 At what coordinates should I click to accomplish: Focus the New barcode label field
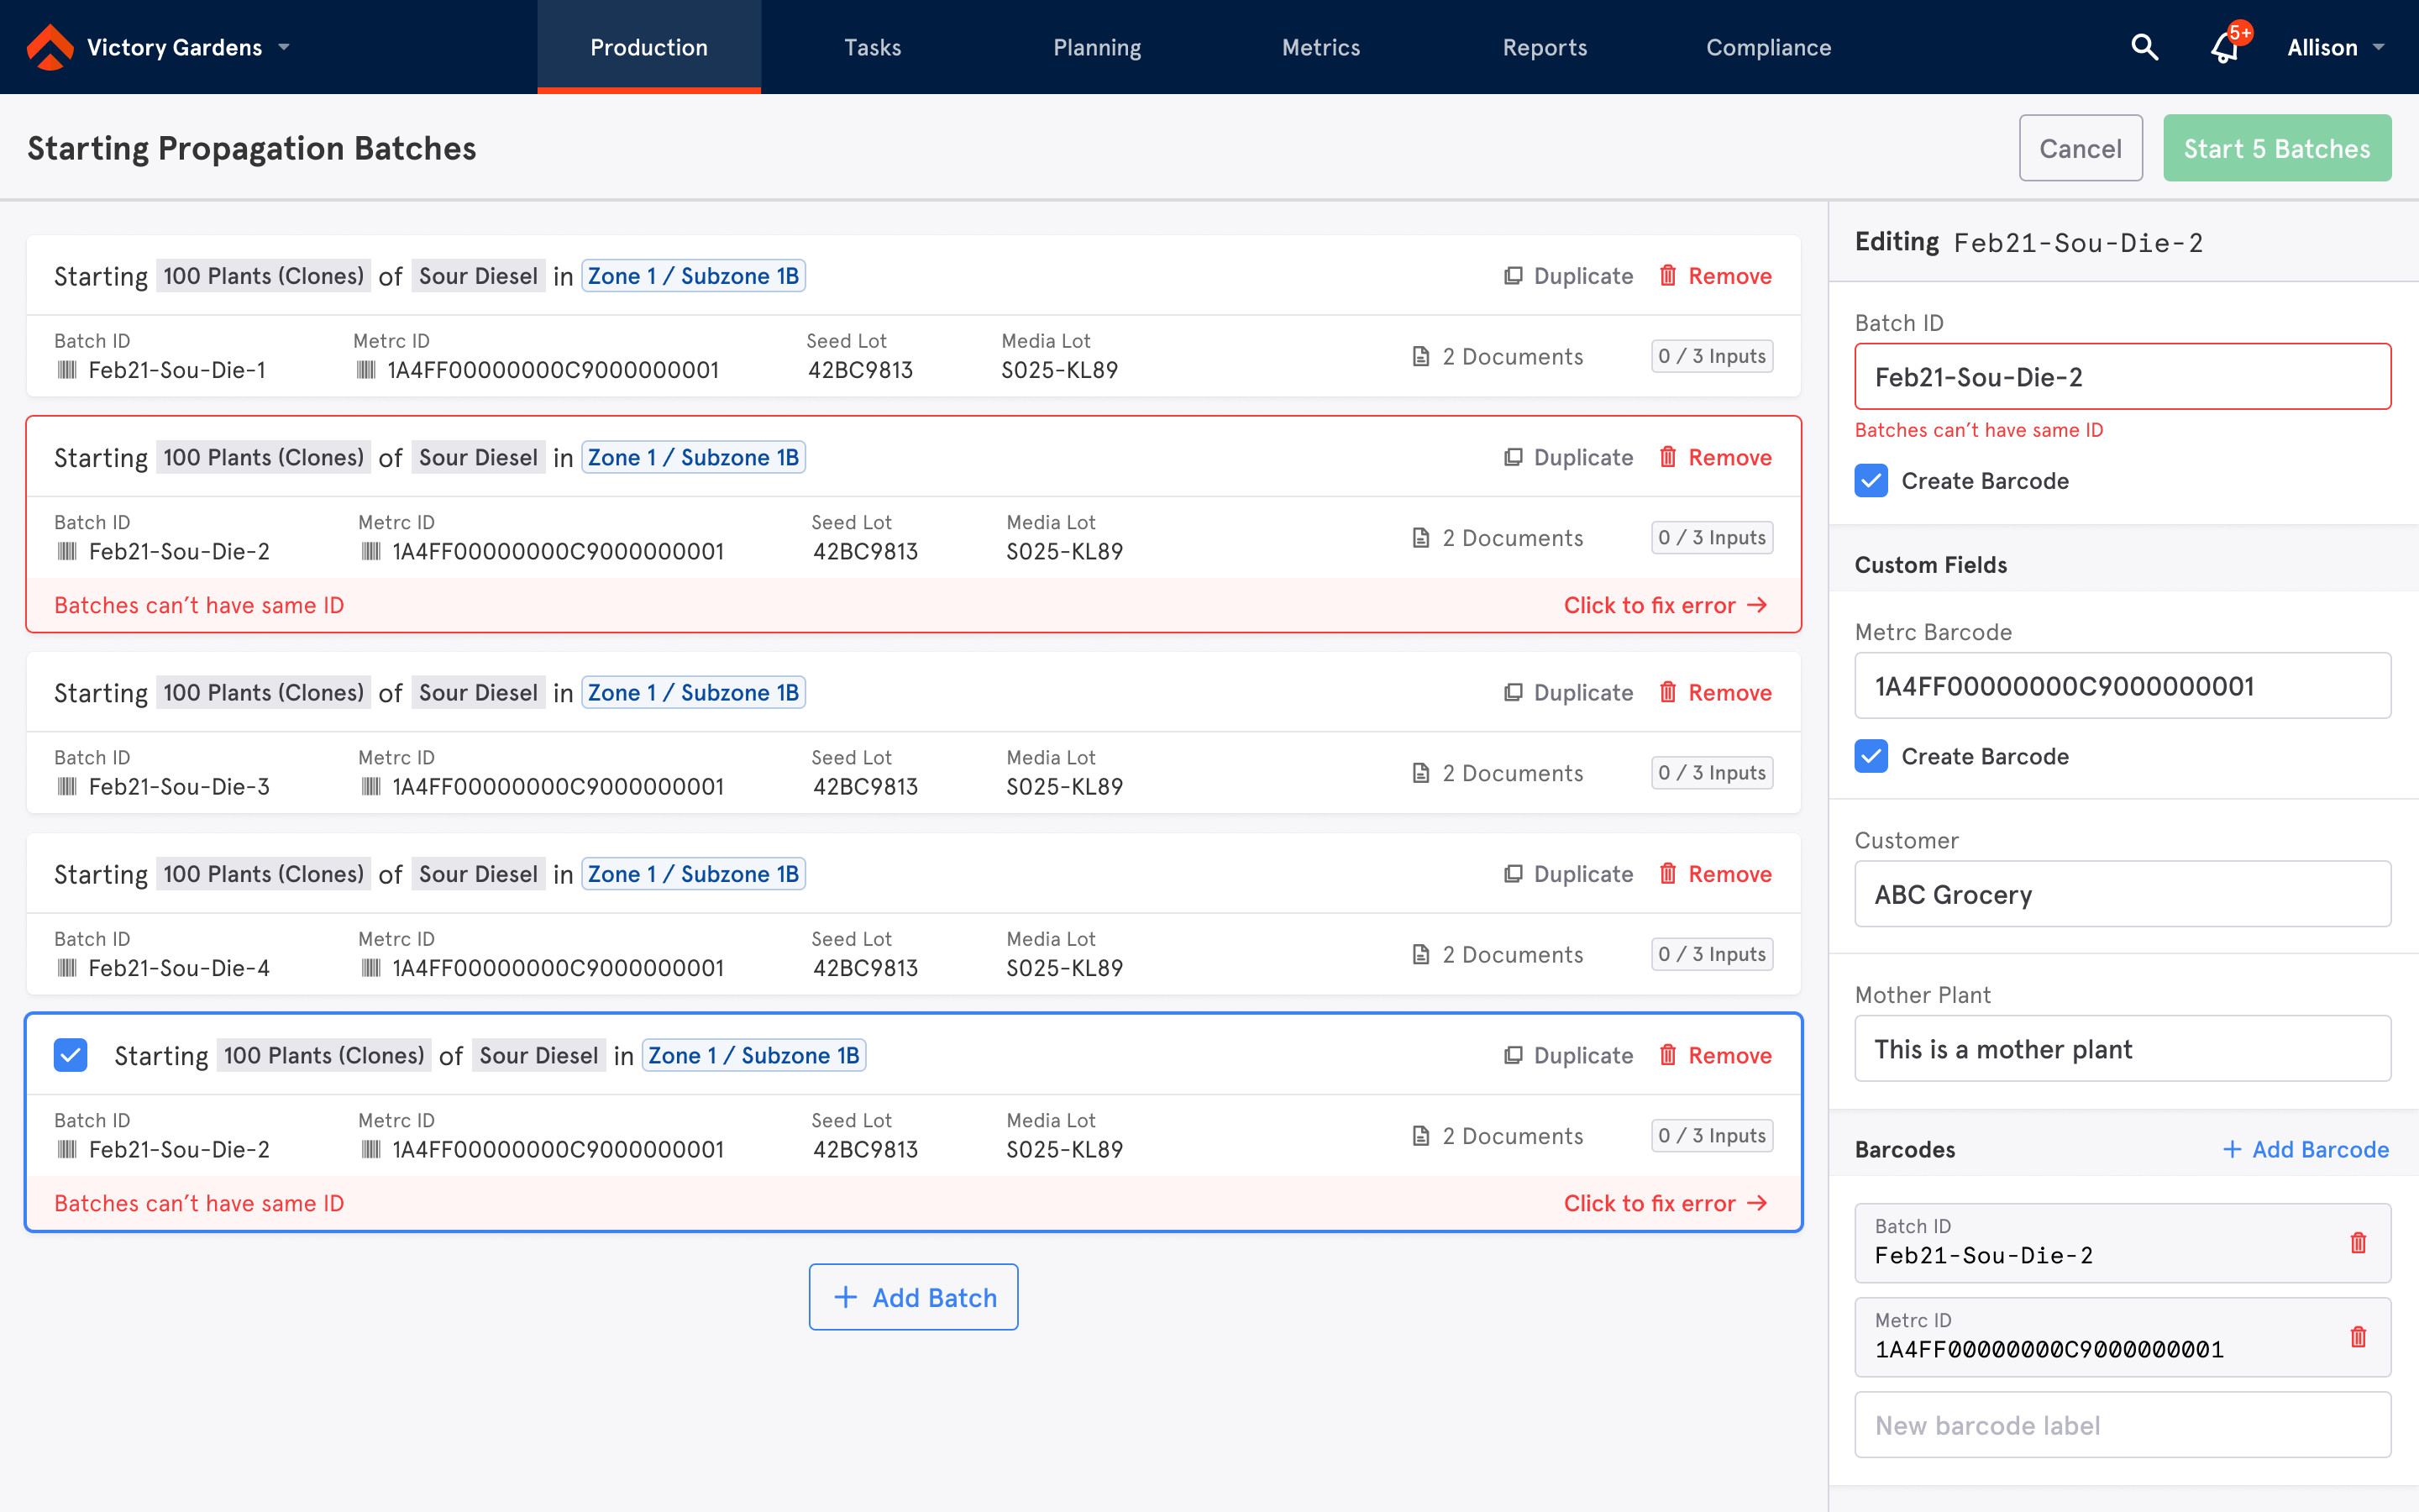click(x=2123, y=1425)
